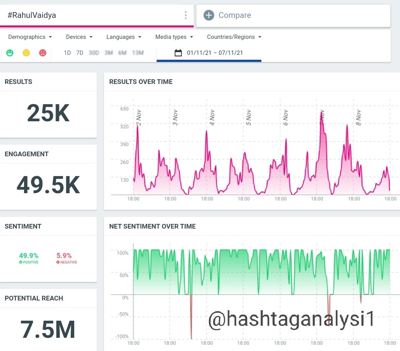400x351 pixels.
Task: Expand the Devices dropdown
Action: click(79, 37)
